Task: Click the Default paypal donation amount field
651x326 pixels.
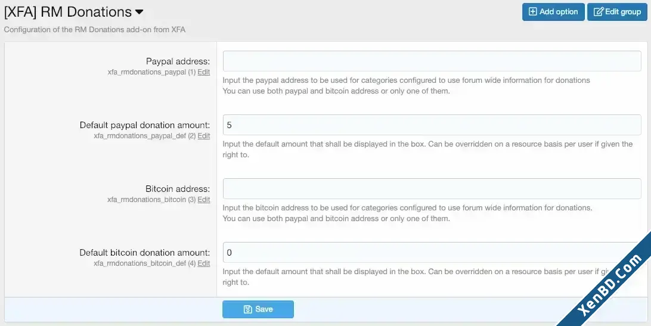Action: [432, 125]
